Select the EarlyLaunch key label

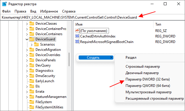(x=45, y=81)
